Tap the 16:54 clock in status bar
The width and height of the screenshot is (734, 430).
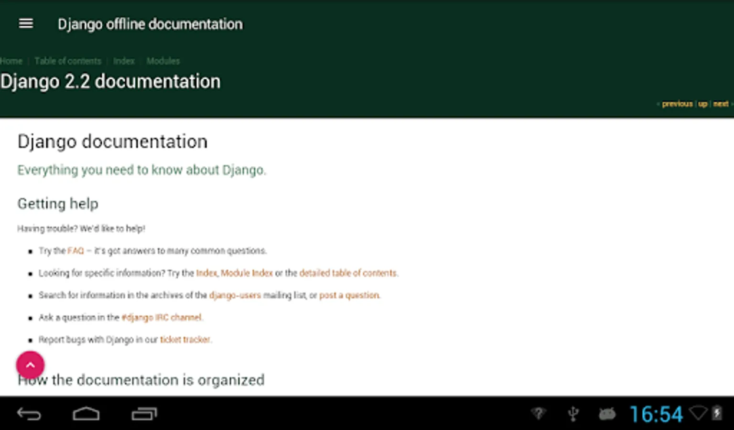click(656, 414)
